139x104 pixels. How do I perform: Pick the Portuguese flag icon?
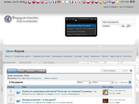(x=92, y=2)
